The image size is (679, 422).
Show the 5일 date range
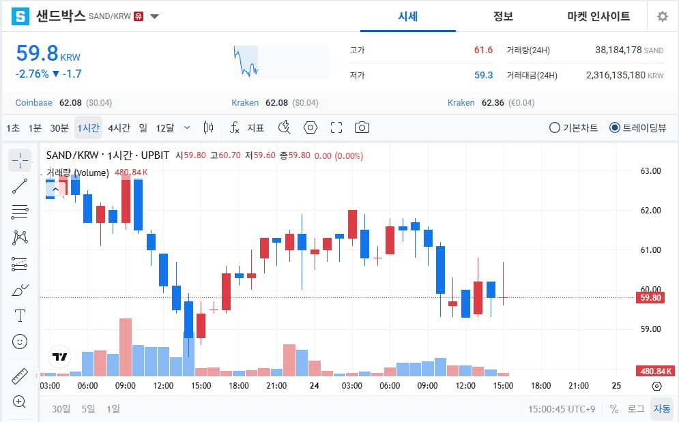pos(88,409)
